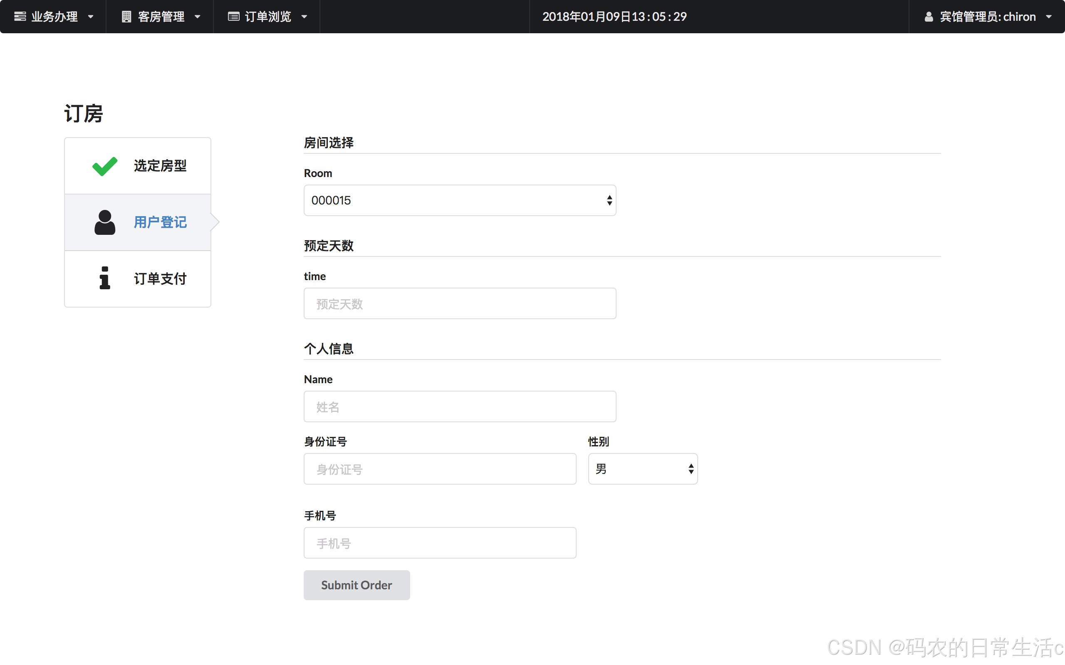Click the user icon beside 宾馆管理员
Image resolution: width=1065 pixels, height=665 pixels.
click(929, 17)
